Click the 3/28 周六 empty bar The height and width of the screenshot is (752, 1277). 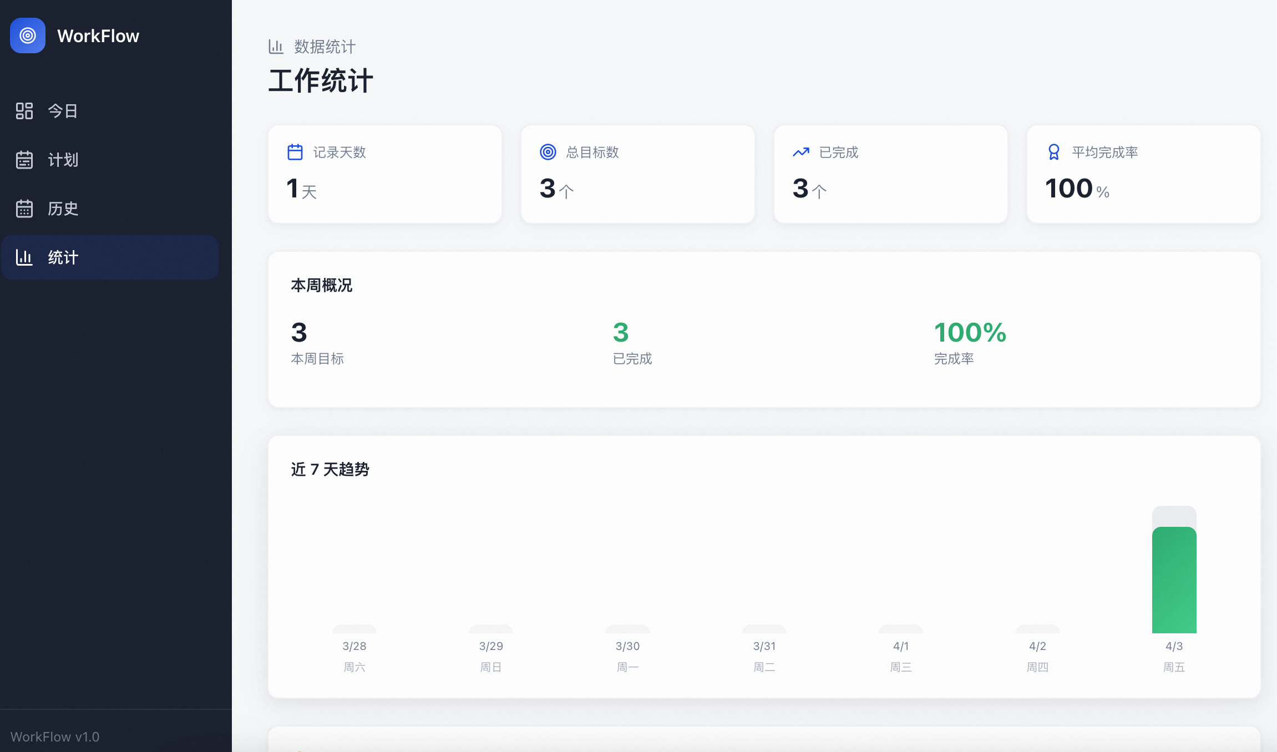354,629
